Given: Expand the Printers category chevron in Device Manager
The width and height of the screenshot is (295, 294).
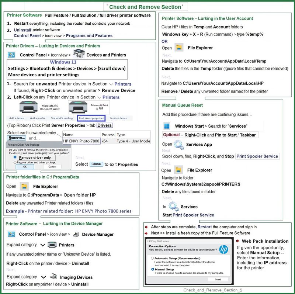Looking at the screenshot, I should point(43,245).
